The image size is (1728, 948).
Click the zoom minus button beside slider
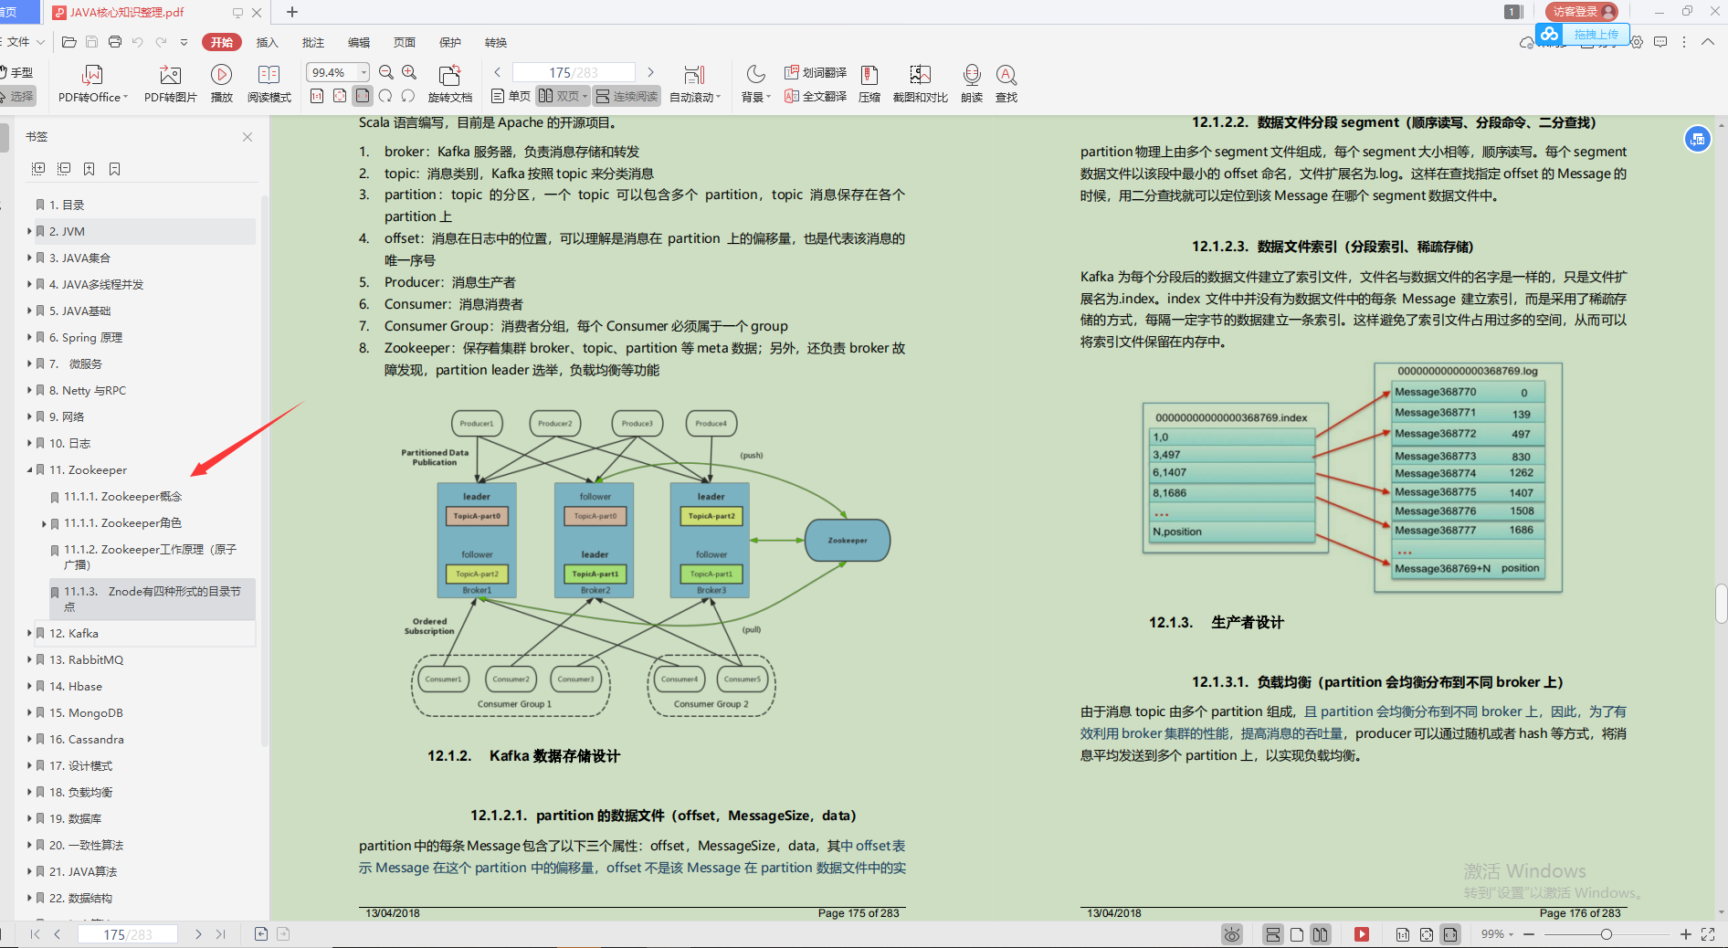click(x=1529, y=934)
